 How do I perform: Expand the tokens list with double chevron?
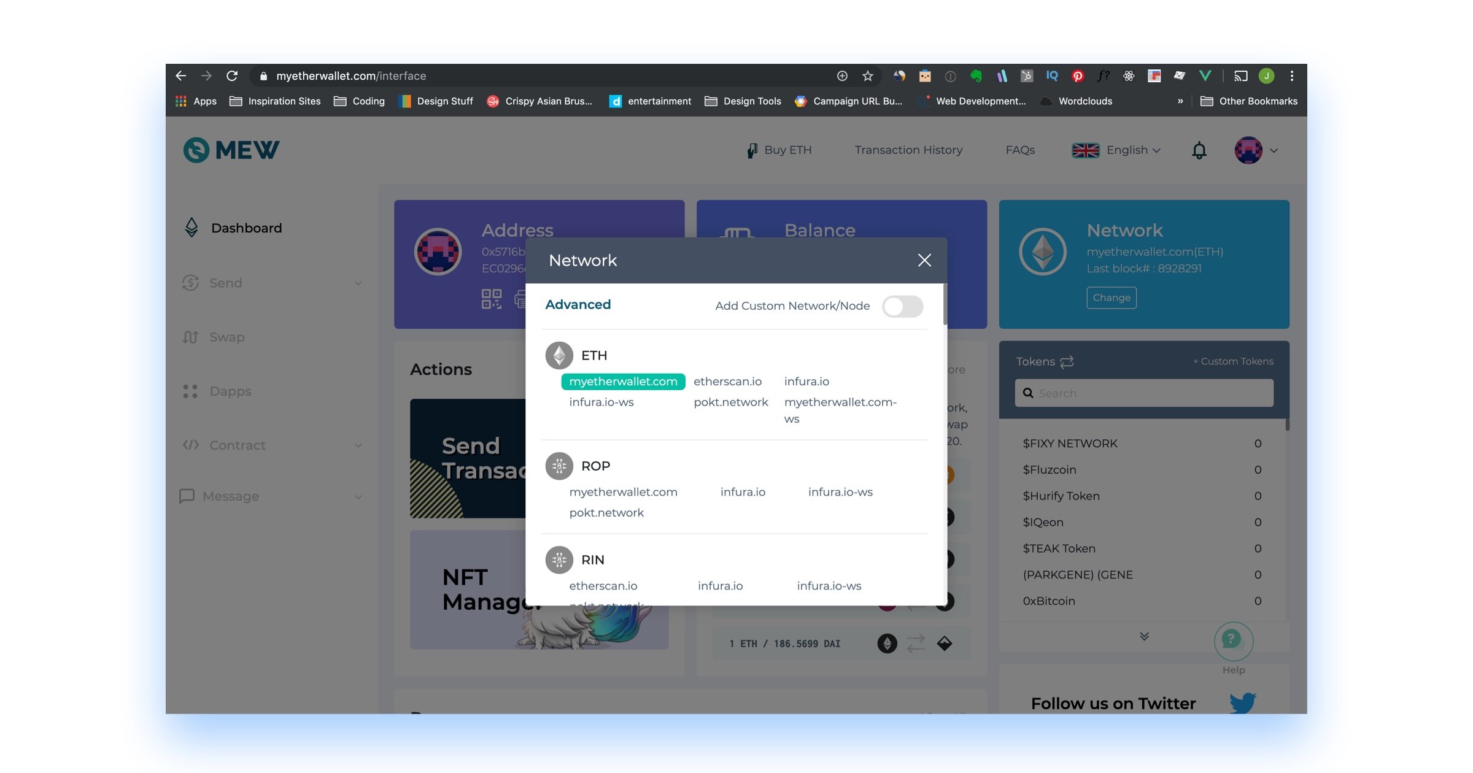[1144, 636]
